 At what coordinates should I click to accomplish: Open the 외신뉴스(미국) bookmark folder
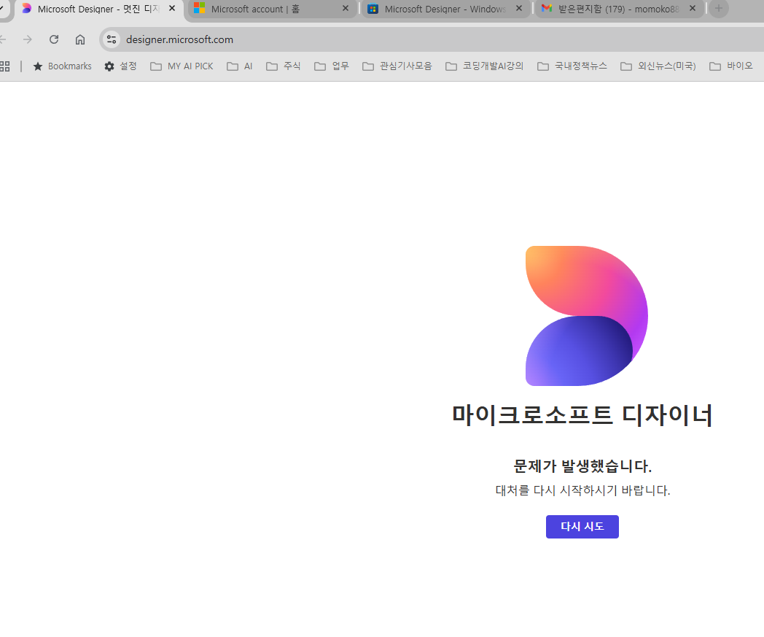pyautogui.click(x=658, y=66)
